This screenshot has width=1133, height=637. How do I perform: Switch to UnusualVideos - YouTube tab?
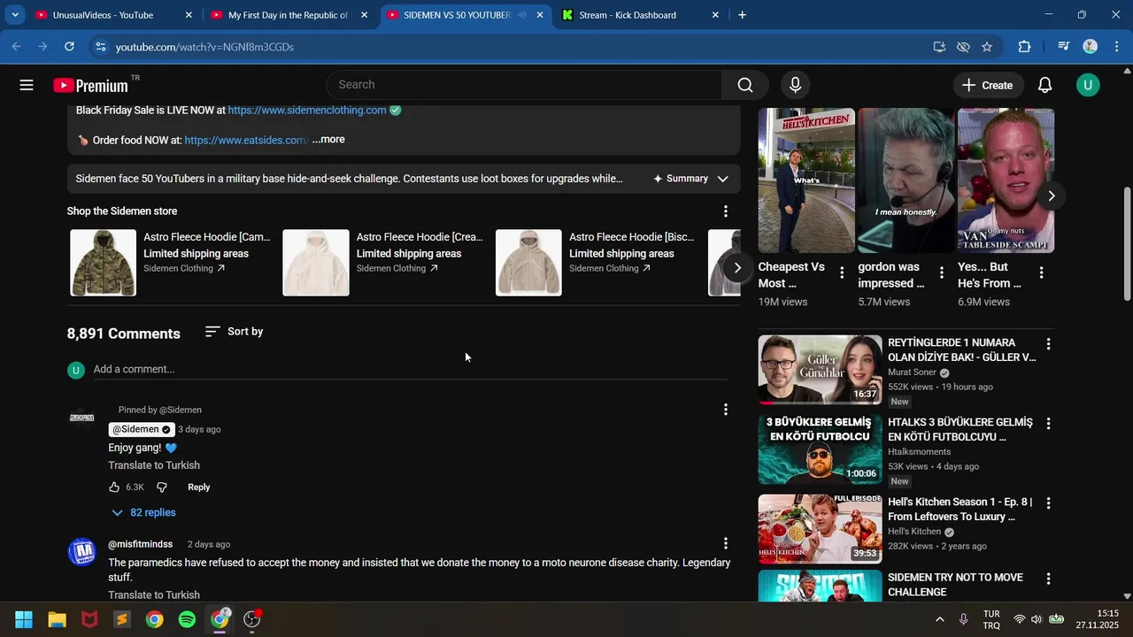pyautogui.click(x=113, y=15)
